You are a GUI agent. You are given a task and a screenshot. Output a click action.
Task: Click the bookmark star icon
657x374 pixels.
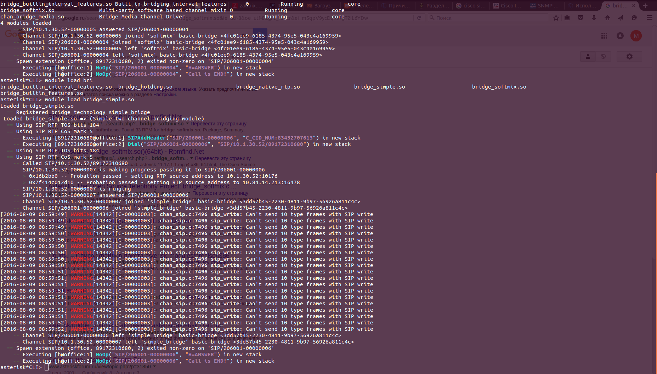tap(556, 18)
